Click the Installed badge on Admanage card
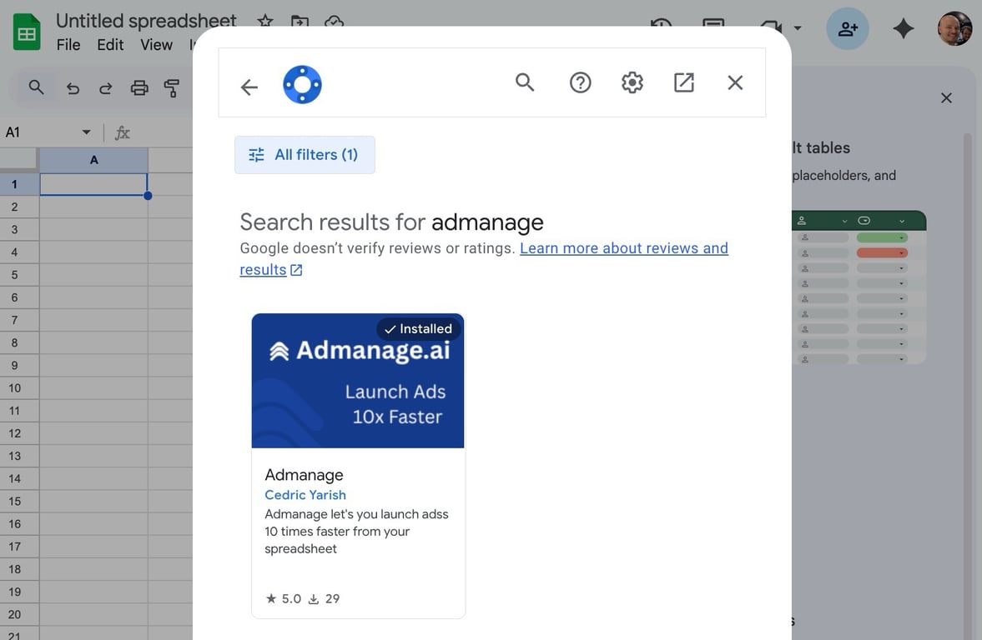Screen dimensions: 982x640 point(418,329)
